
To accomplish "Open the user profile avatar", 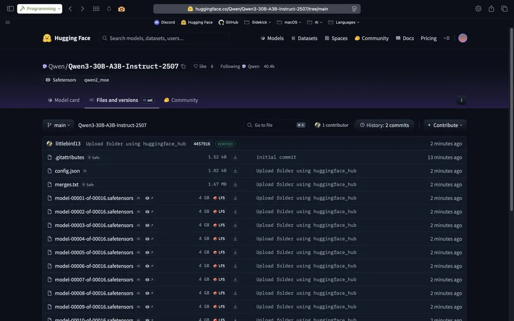I will (463, 38).
